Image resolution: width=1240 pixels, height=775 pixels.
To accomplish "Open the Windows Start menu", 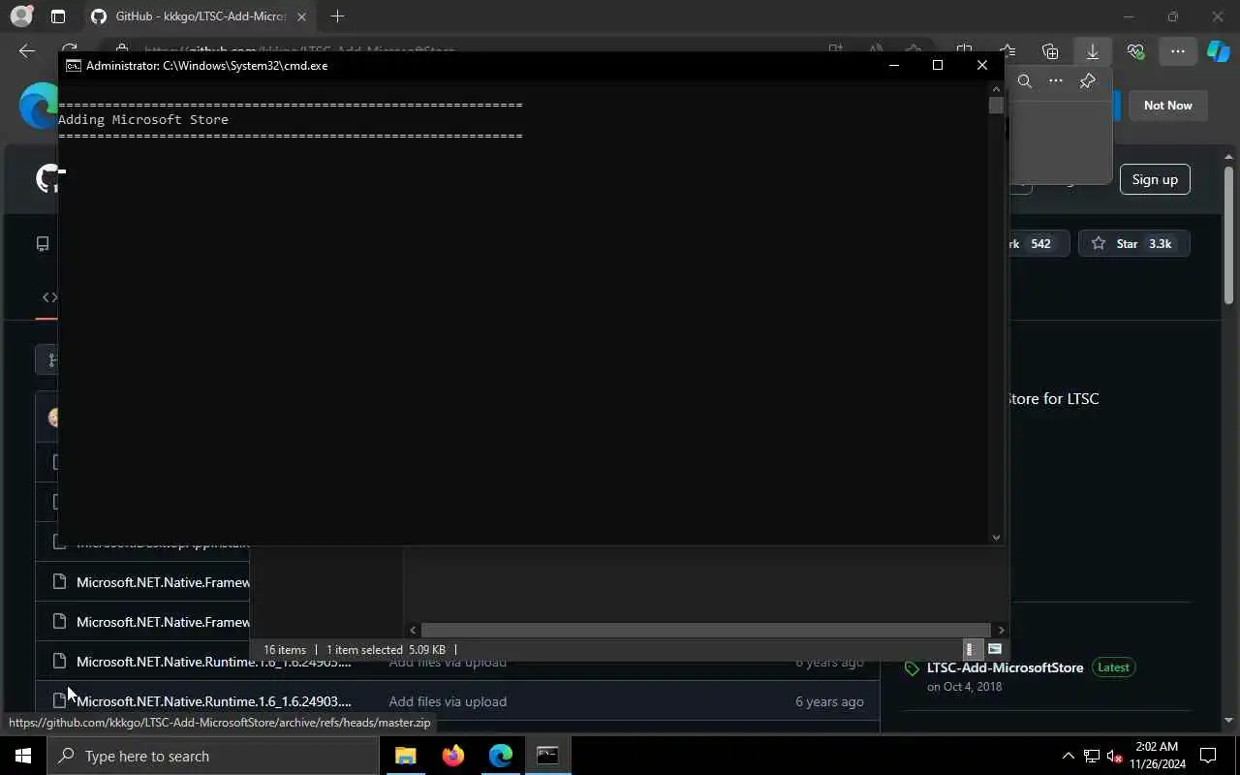I will [23, 756].
